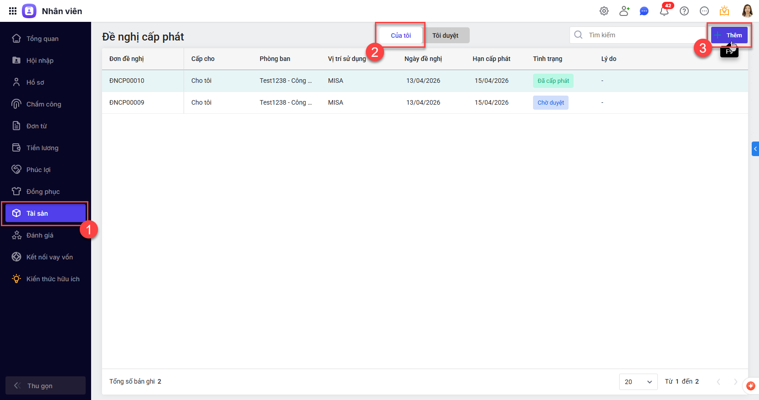Open notifications bell with 42 badge
The width and height of the screenshot is (759, 400).
click(664, 11)
